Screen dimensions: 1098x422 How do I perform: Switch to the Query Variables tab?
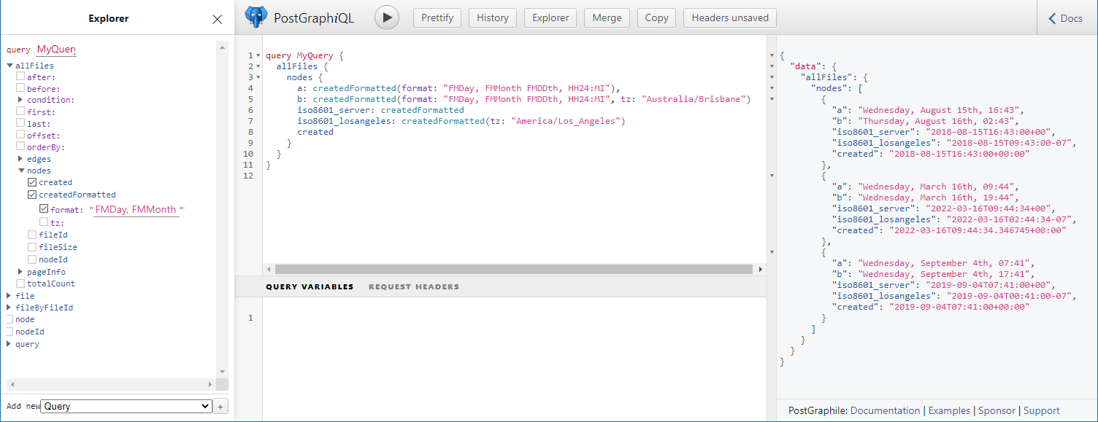point(310,286)
